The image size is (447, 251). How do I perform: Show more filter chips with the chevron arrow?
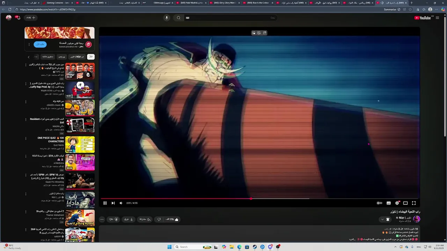point(29,56)
